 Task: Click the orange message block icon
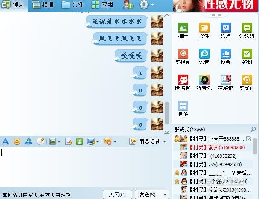[108, 141]
